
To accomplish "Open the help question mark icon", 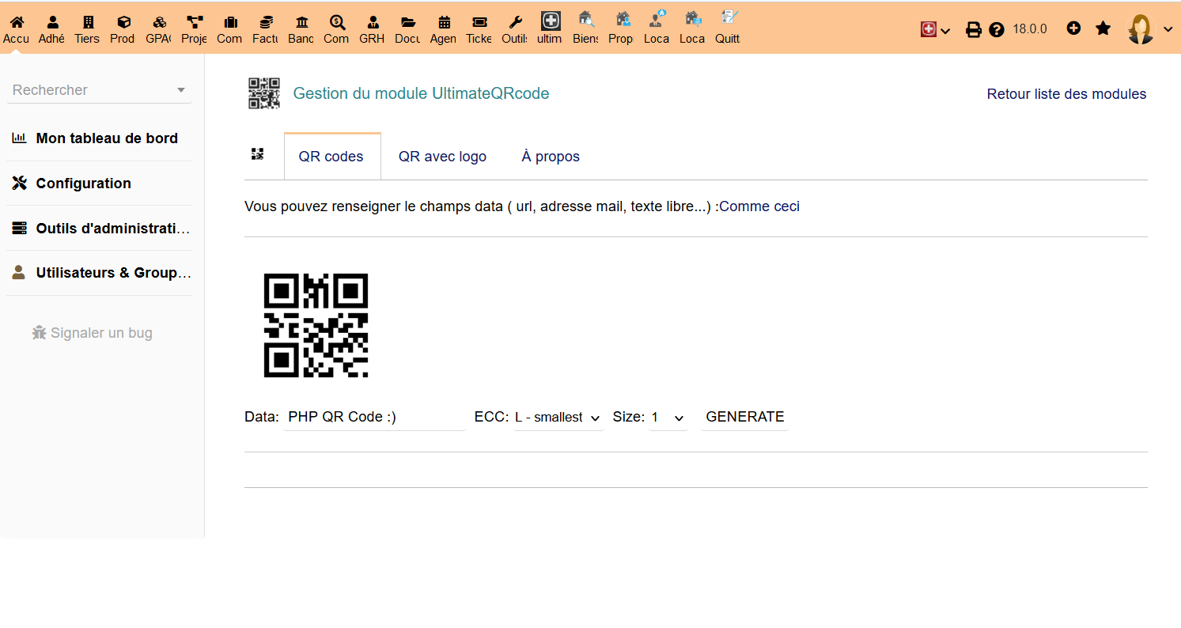I will [x=997, y=29].
